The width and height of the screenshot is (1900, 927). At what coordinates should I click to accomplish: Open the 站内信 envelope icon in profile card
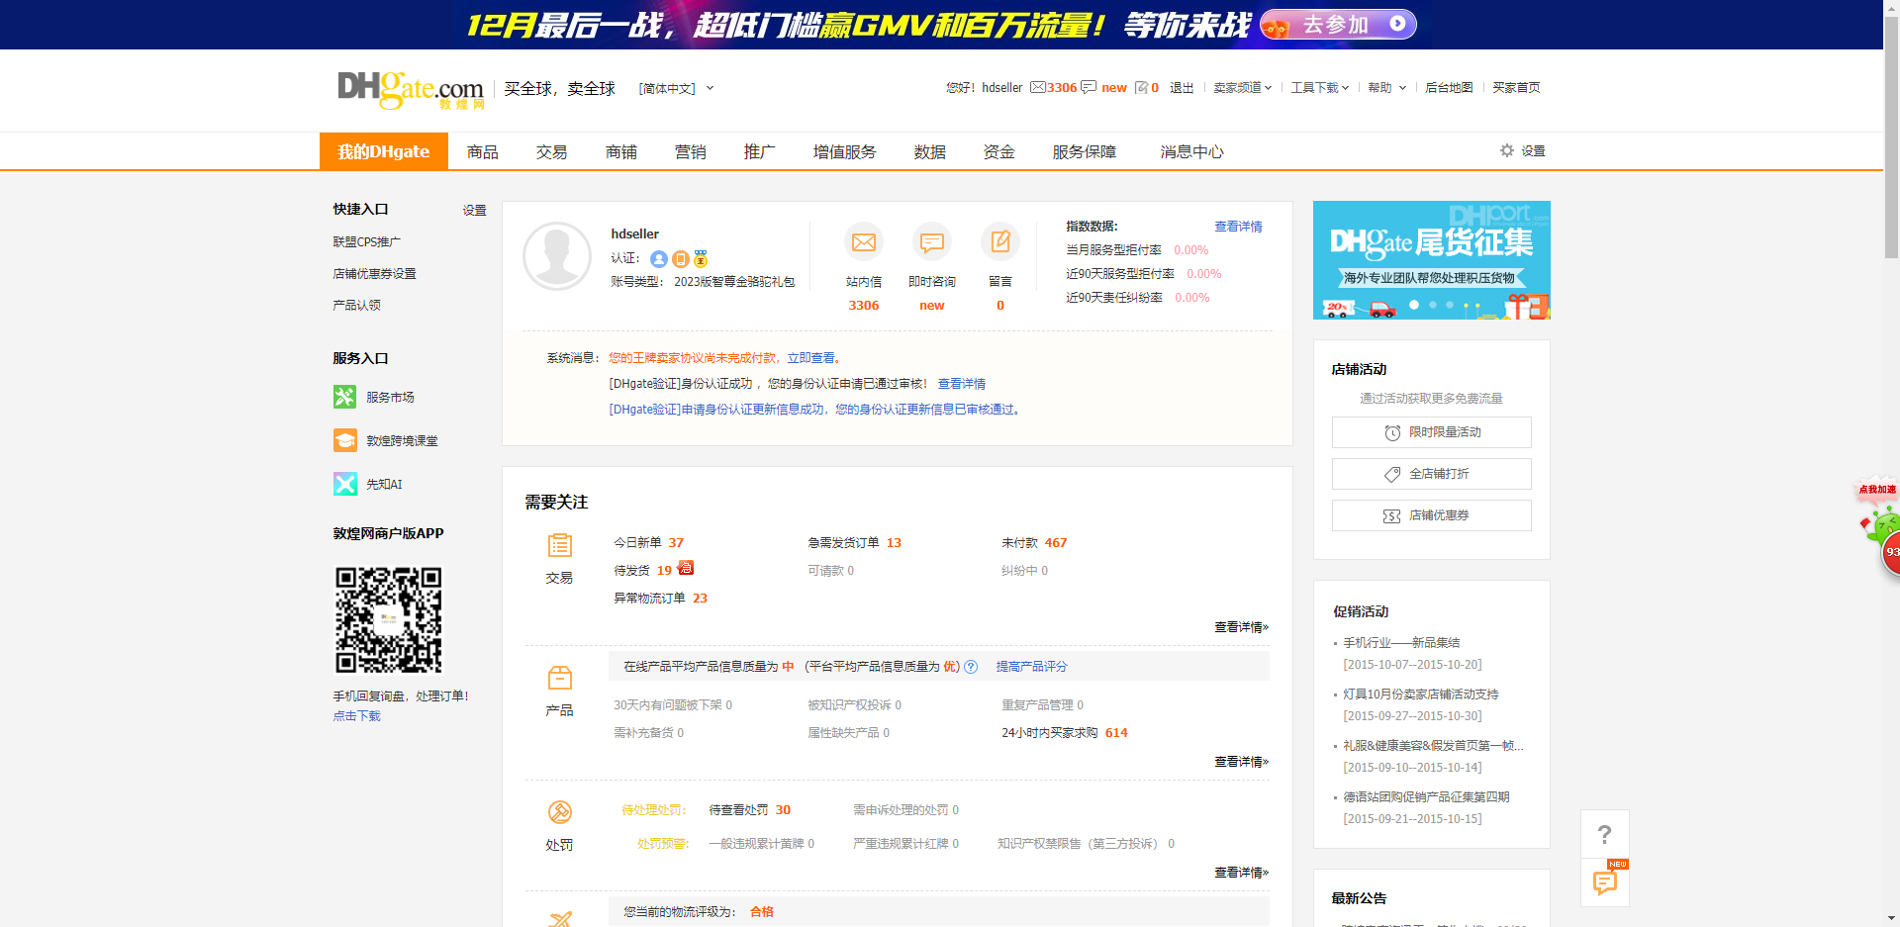click(x=864, y=242)
